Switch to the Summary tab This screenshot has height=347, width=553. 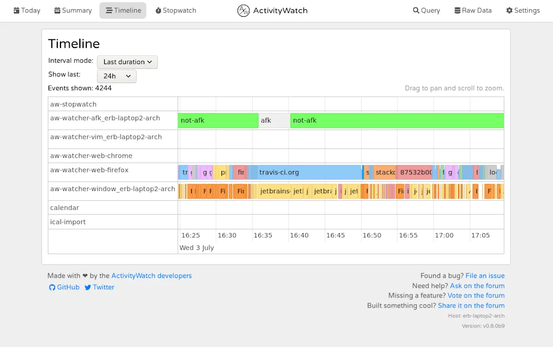[72, 10]
